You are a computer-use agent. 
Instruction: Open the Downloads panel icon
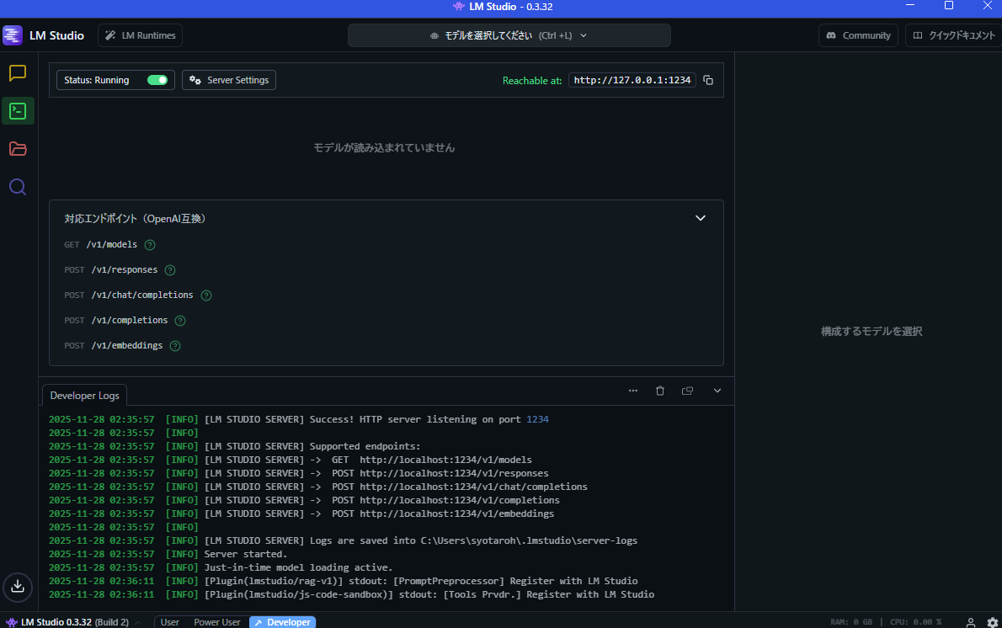[x=18, y=586]
